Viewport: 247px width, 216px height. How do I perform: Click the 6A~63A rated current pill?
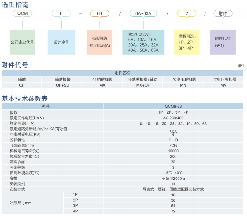click(x=143, y=13)
